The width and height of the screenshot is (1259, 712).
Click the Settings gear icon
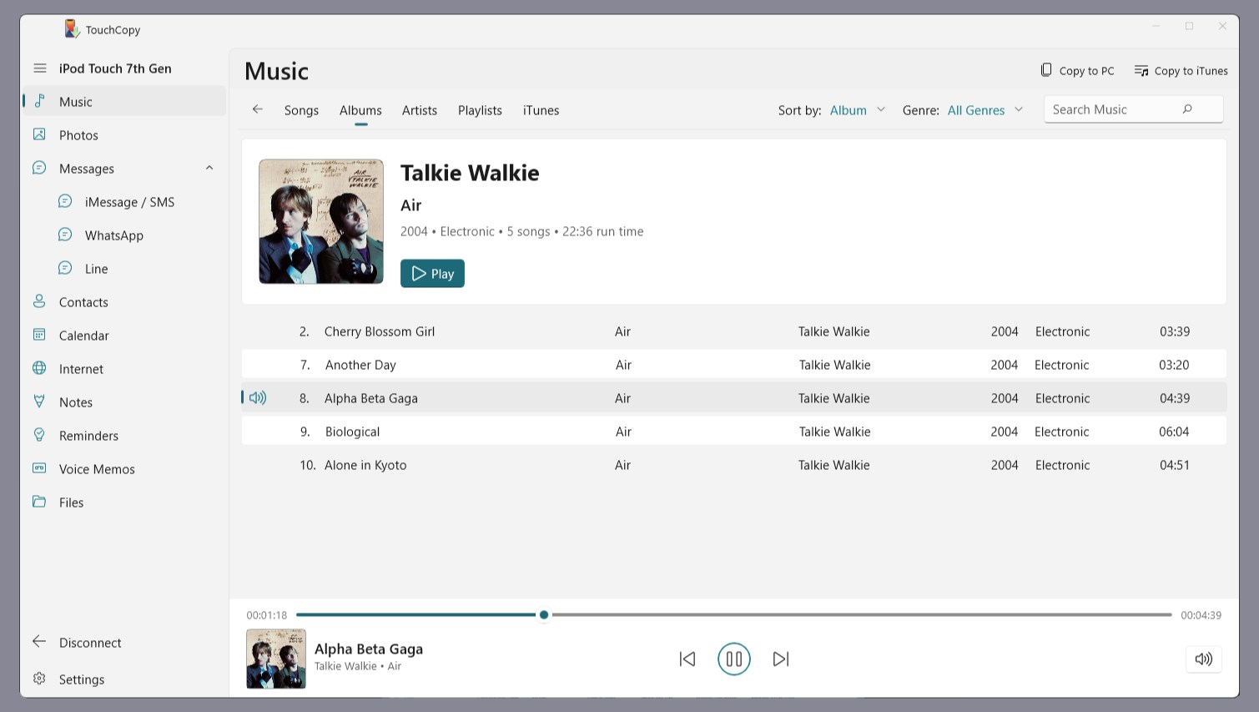pyautogui.click(x=39, y=679)
